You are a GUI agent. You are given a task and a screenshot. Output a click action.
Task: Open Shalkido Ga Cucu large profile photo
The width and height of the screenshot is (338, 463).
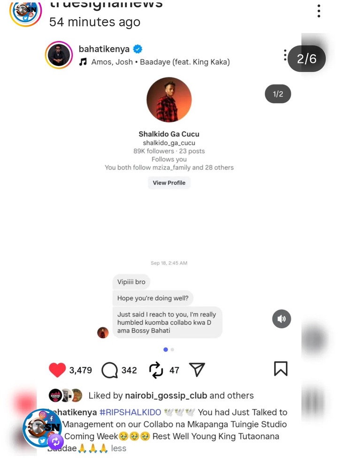tap(169, 100)
